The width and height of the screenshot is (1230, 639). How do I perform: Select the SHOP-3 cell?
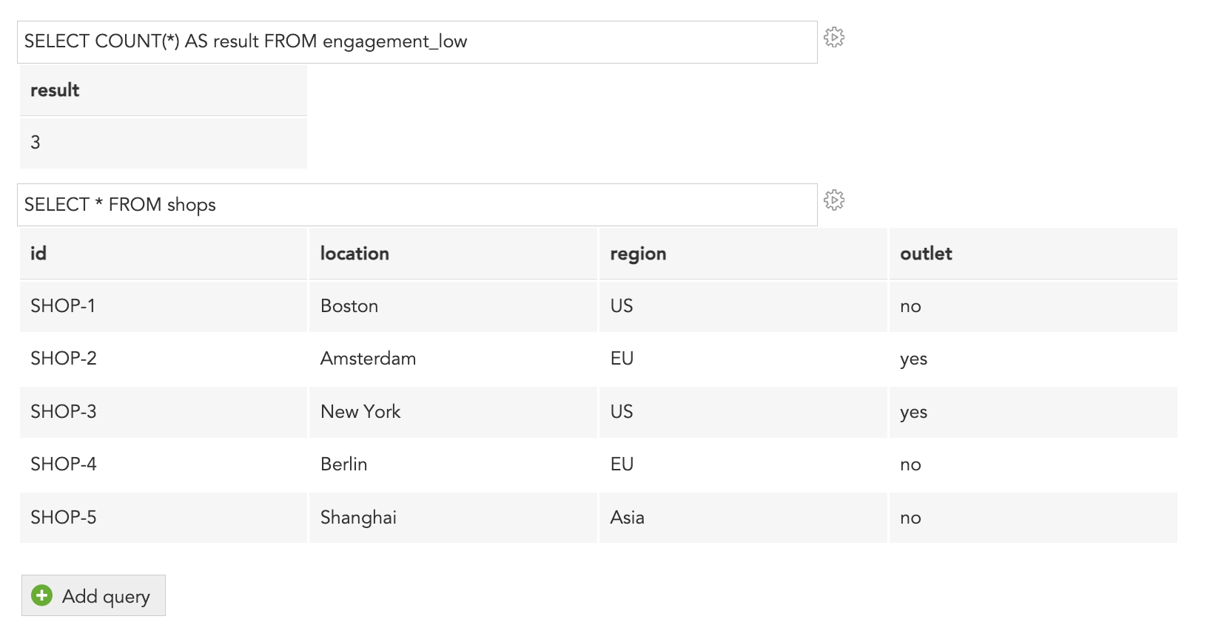pos(164,412)
